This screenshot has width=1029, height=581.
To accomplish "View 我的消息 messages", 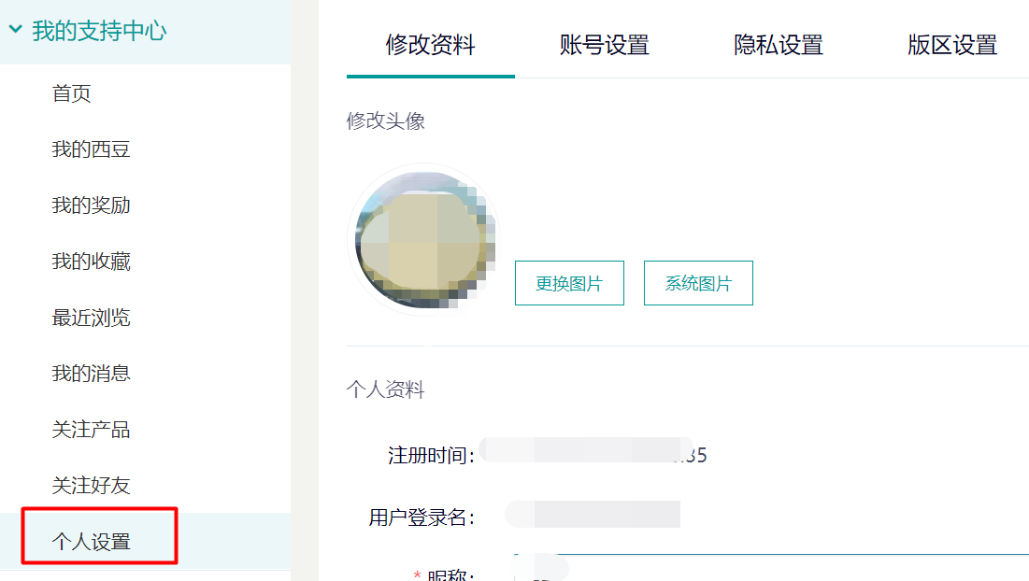I will 91,374.
